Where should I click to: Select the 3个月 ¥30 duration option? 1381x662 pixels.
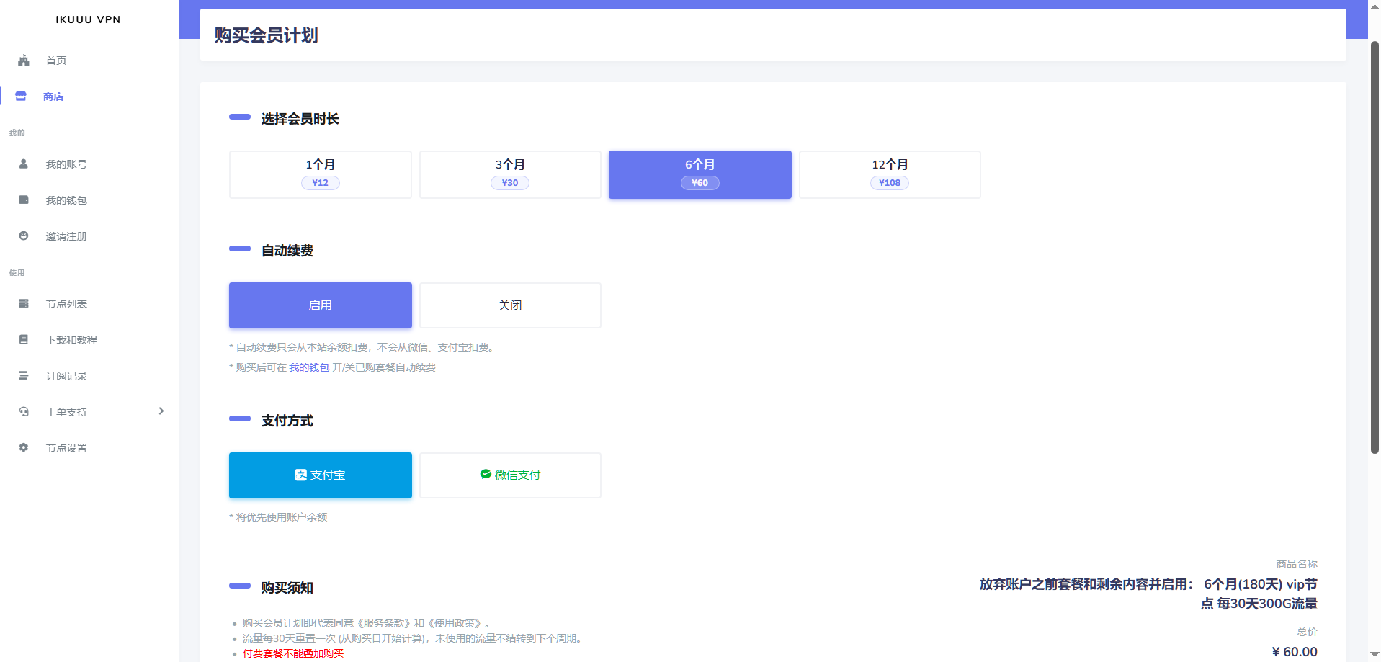tap(510, 174)
